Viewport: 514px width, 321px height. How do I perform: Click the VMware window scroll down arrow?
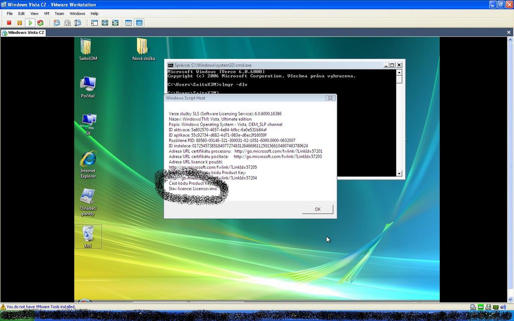511,299
